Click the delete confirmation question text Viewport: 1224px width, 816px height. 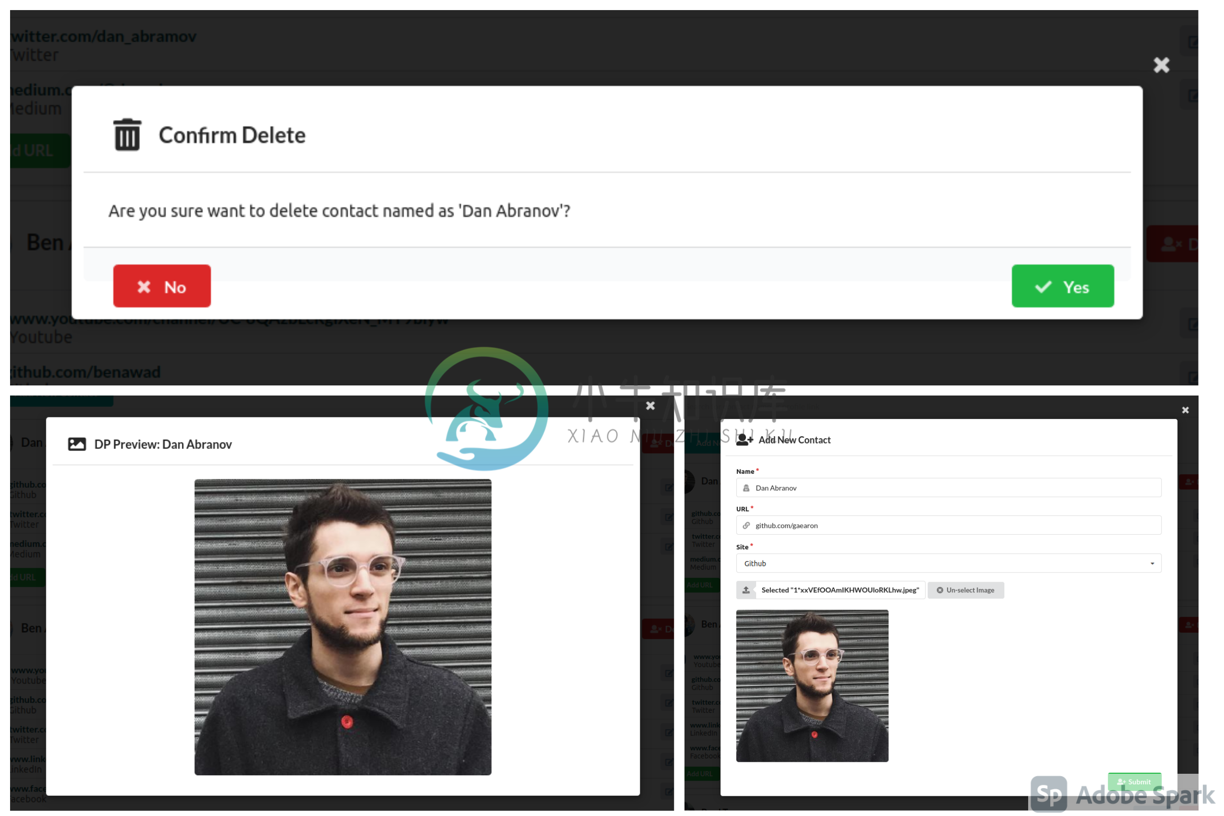tap(339, 211)
